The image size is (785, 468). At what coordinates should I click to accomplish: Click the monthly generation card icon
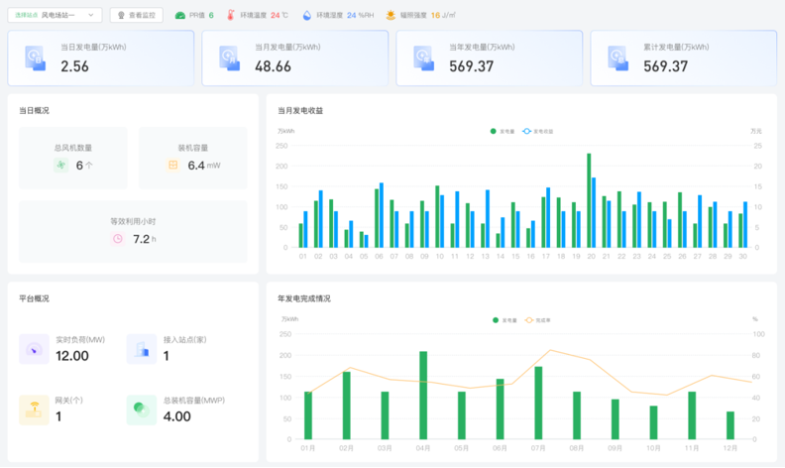229,58
